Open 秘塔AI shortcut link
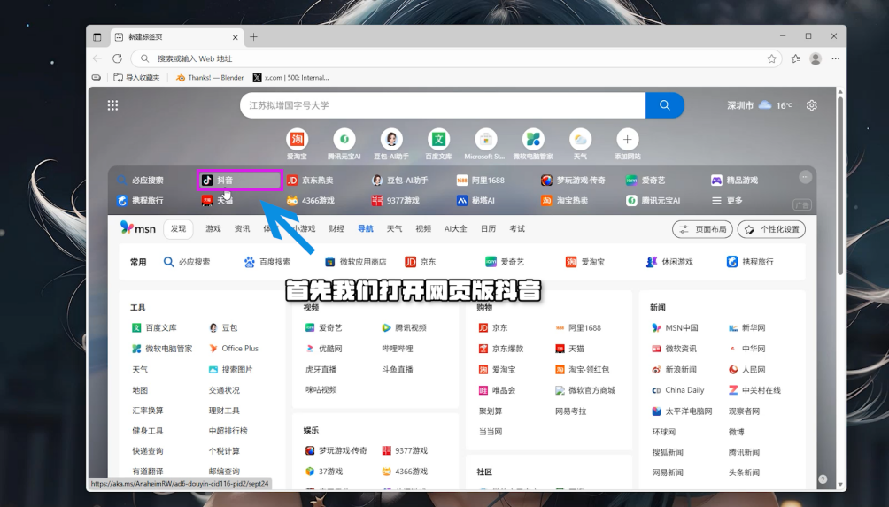The image size is (889, 507). tap(475, 201)
